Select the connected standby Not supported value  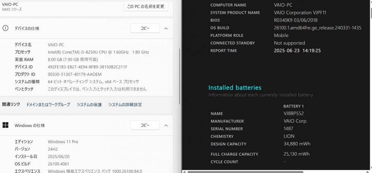click(289, 43)
